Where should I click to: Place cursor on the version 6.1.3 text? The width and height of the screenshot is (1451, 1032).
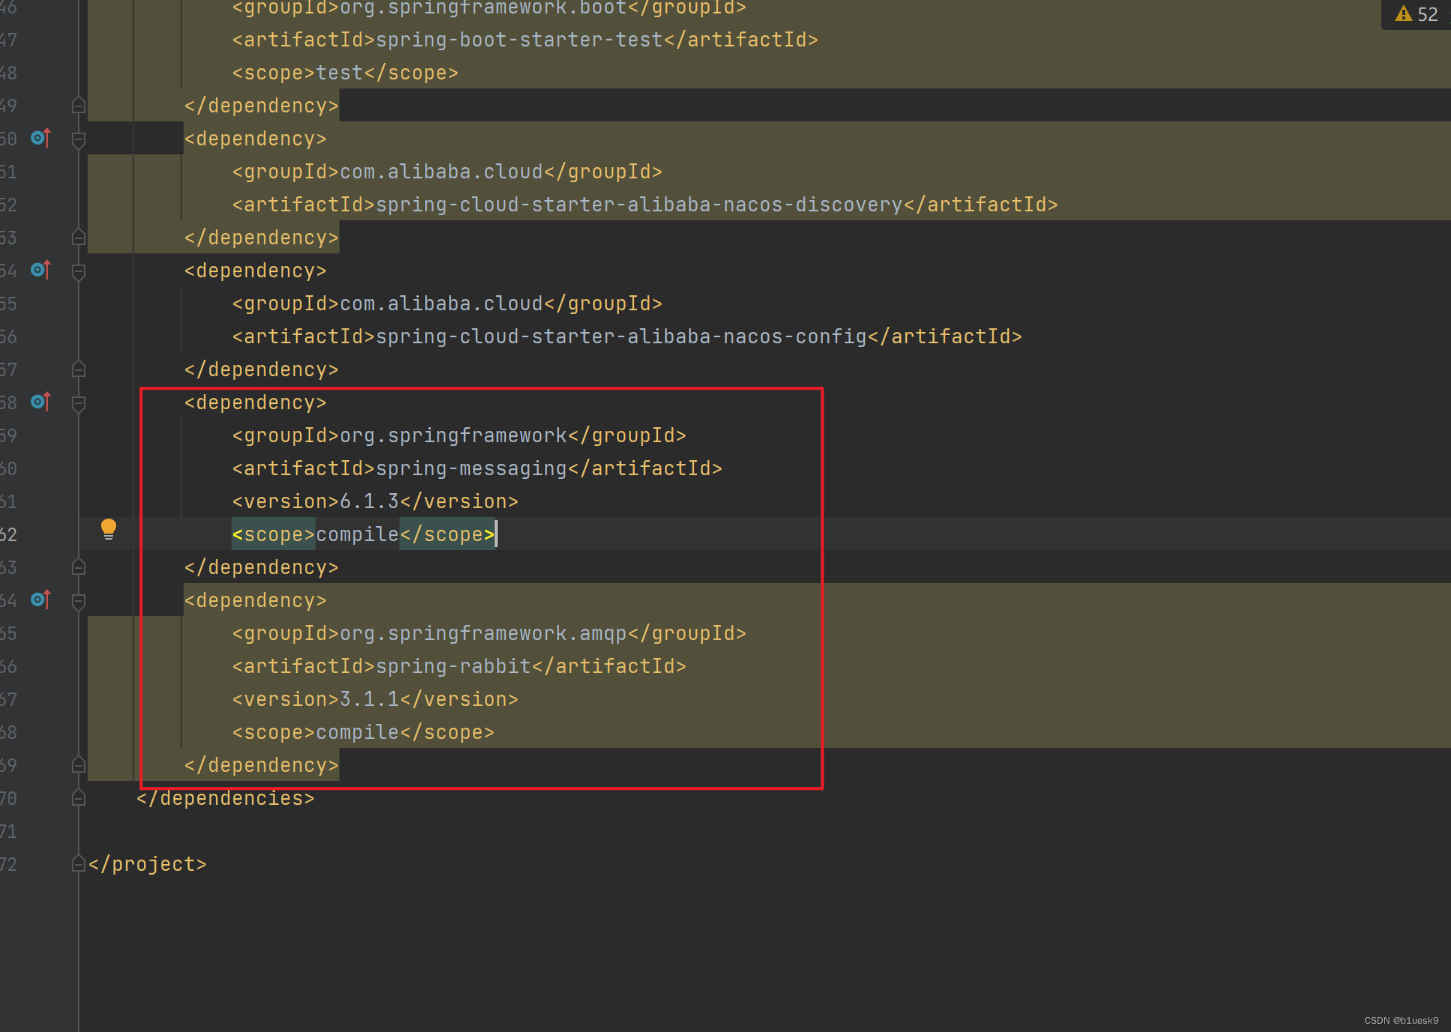(x=371, y=501)
